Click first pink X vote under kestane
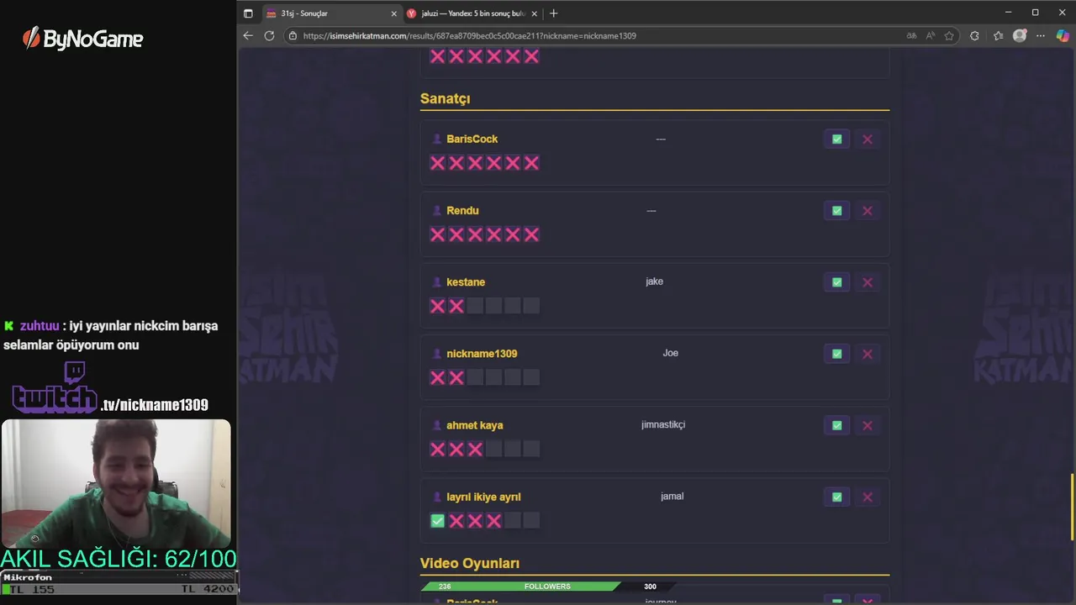Screen dimensions: 1076x605 coord(437,306)
